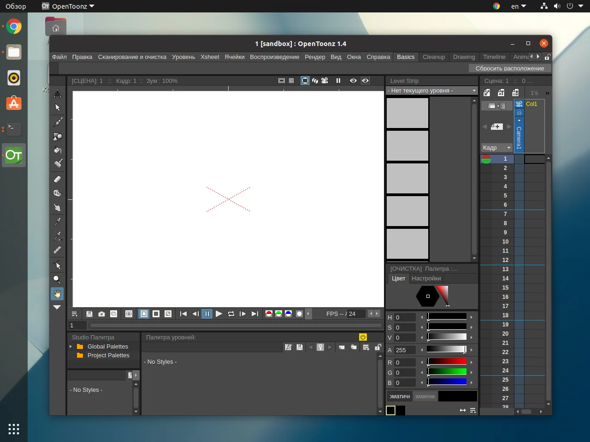Toggle the field guide grid in viewer
This screenshot has height=442, width=590.
point(291,81)
